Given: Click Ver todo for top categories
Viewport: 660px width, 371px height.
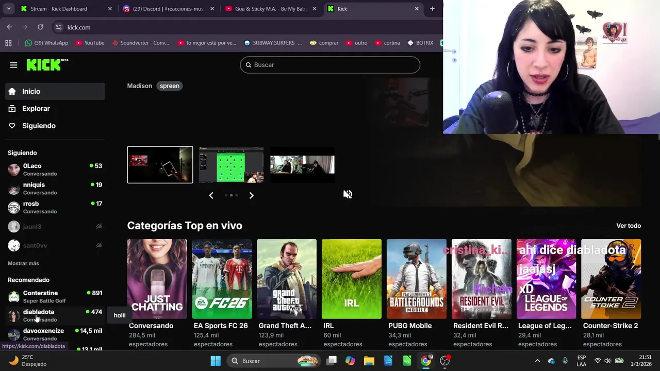Looking at the screenshot, I should click(629, 226).
